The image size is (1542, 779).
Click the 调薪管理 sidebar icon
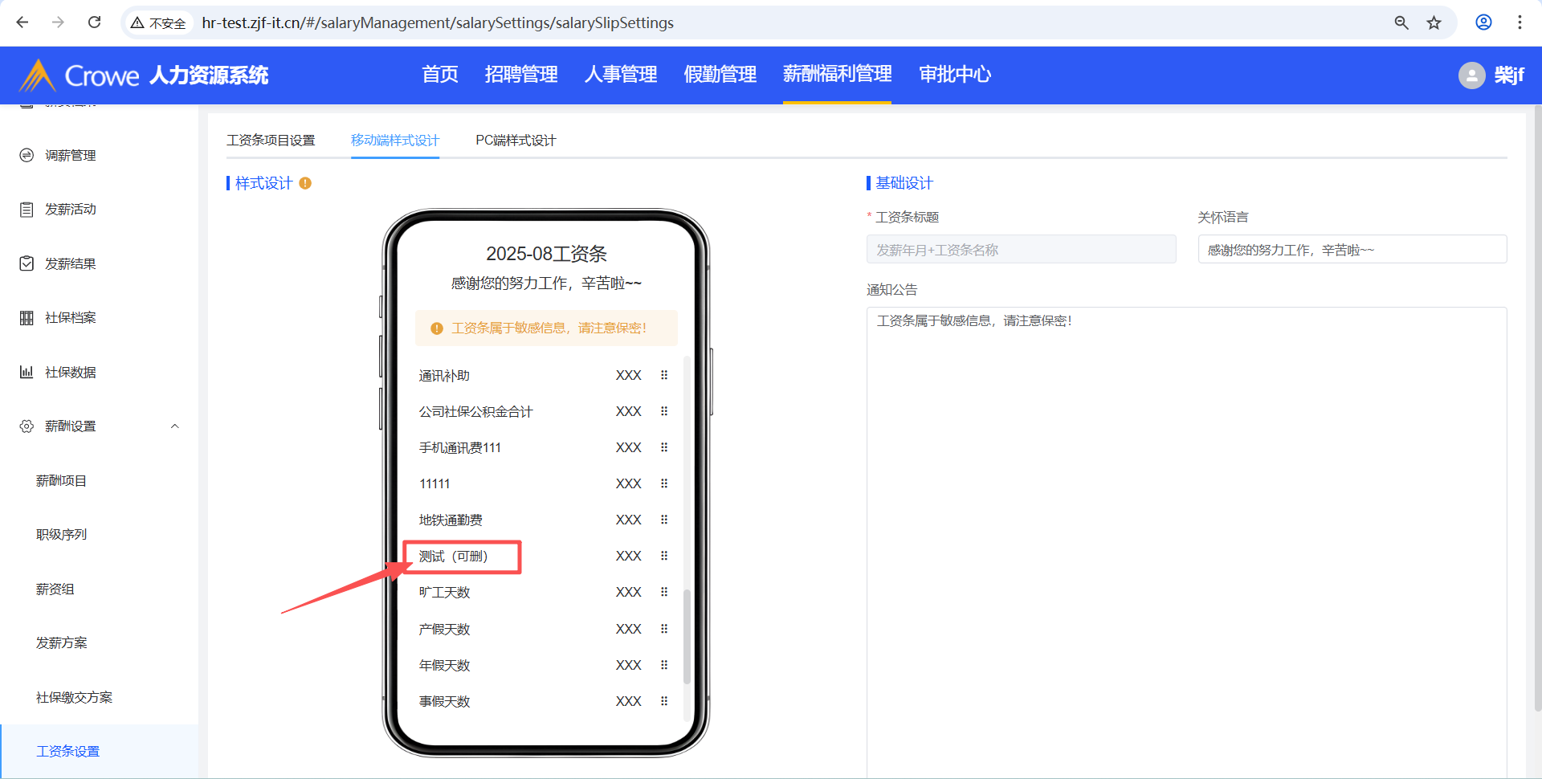point(27,155)
